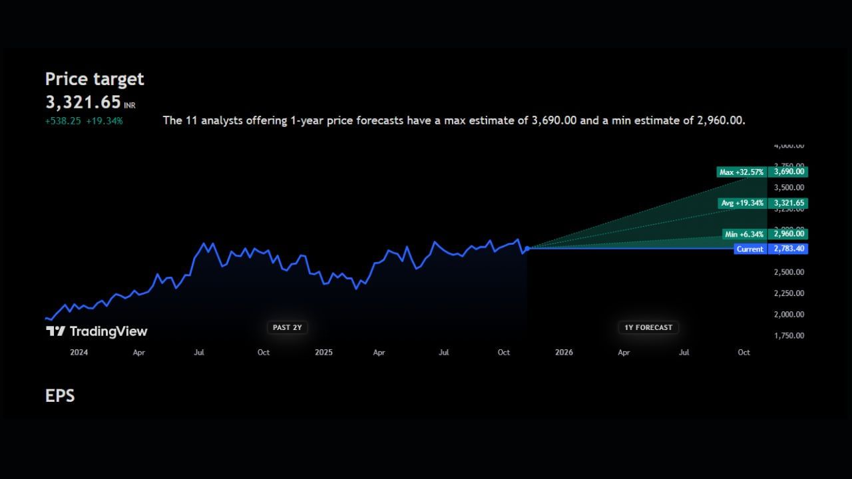Image resolution: width=852 pixels, height=479 pixels.
Task: Click the 2024 label on time axis
Action: coord(79,353)
